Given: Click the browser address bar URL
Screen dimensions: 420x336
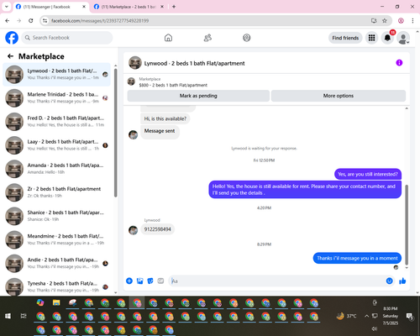Looking at the screenshot, I should pyautogui.click(x=100, y=21).
